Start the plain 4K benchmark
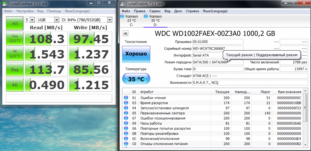 point(15,85)
